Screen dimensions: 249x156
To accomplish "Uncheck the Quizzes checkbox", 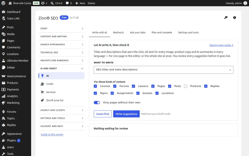I will tap(138, 93).
